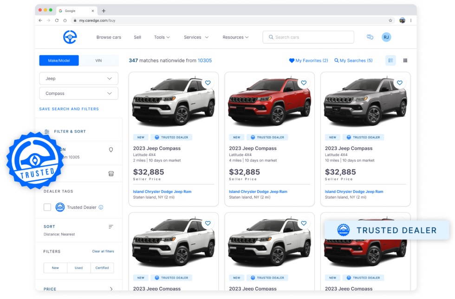Switch to the VIN tab

(98, 60)
